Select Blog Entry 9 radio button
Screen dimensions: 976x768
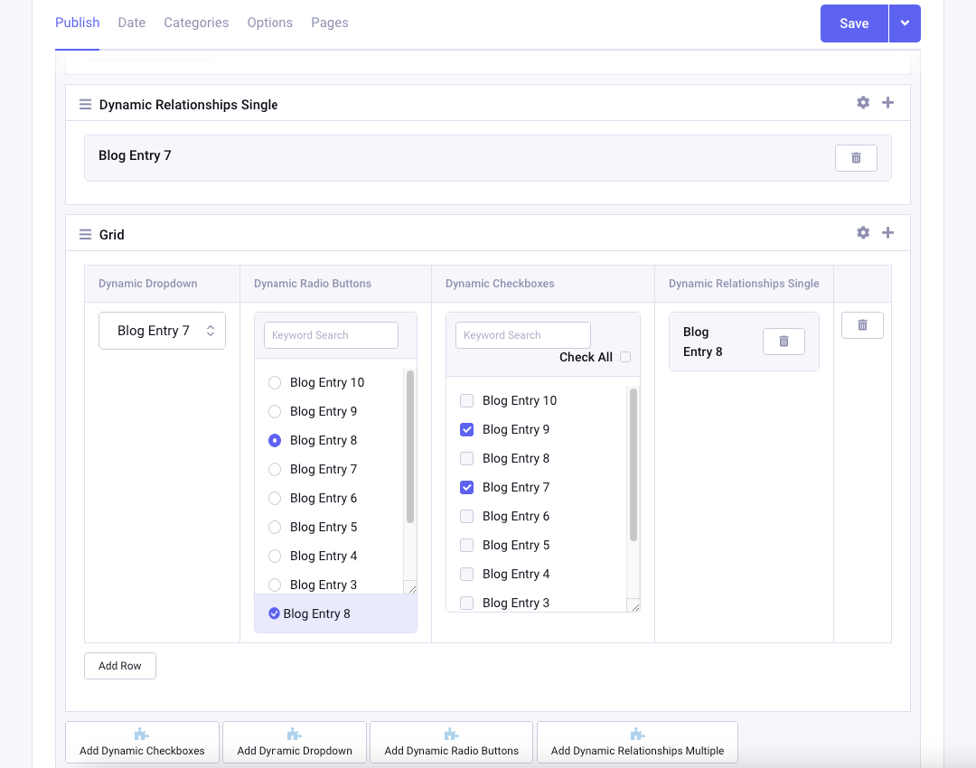pyautogui.click(x=275, y=411)
